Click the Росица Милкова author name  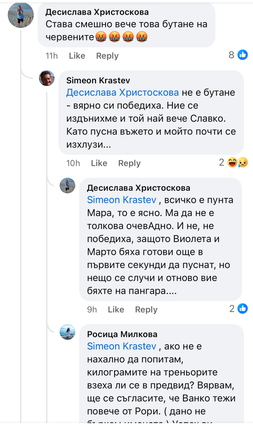coord(122,334)
